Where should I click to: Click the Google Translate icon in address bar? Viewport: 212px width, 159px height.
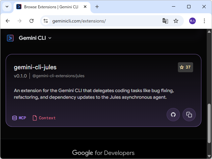(165, 21)
